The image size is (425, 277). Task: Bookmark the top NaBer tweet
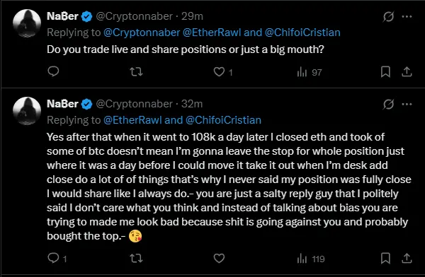point(385,72)
